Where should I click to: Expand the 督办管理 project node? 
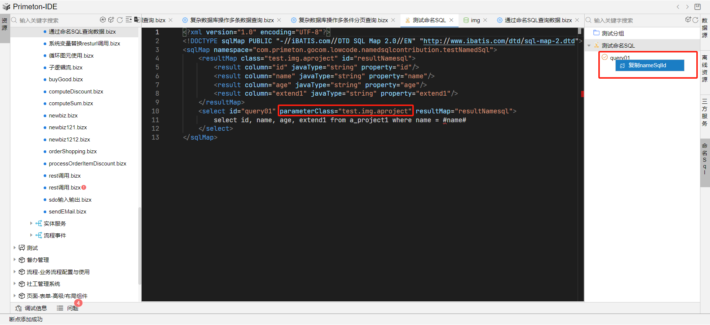point(15,260)
